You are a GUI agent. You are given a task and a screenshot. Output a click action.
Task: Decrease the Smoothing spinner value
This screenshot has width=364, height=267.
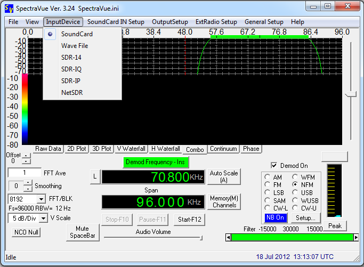point(28,189)
